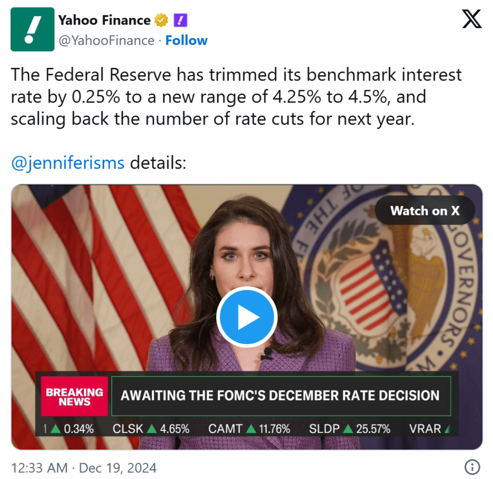Open the @jenniferisms mention link

67,162
